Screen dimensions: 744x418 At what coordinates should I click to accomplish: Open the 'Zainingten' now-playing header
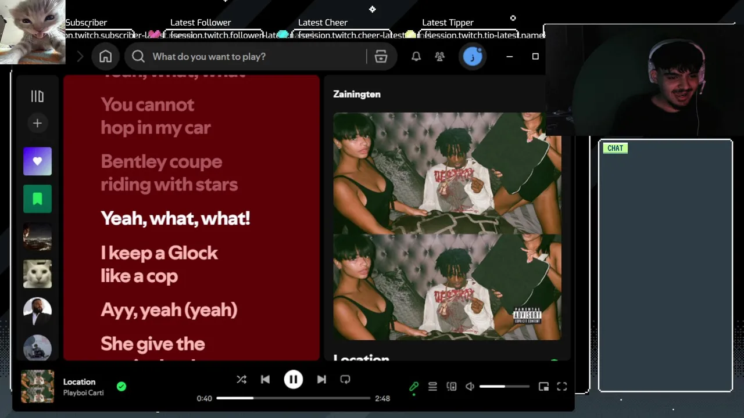point(357,94)
